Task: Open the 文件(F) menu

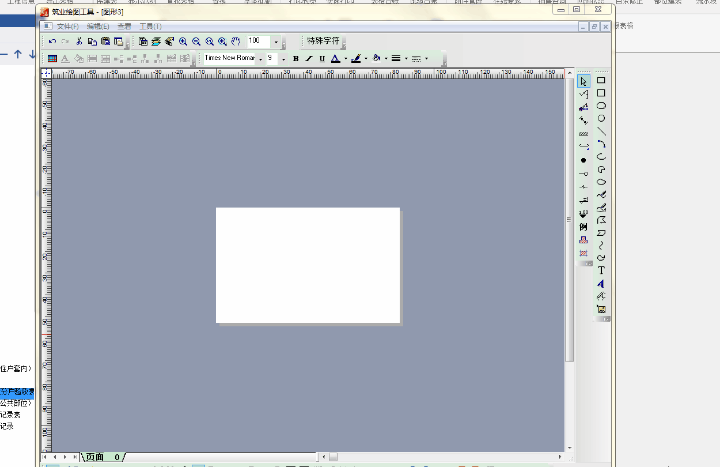Action: tap(67, 27)
